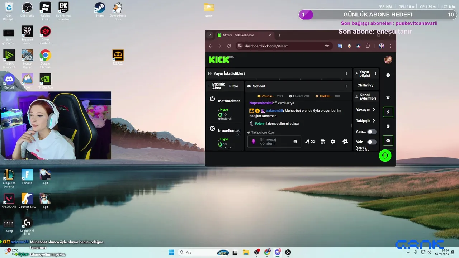Click the Filtre button in Etkinlik Akışı
Viewport: 459px width, 258px height.
click(x=234, y=86)
